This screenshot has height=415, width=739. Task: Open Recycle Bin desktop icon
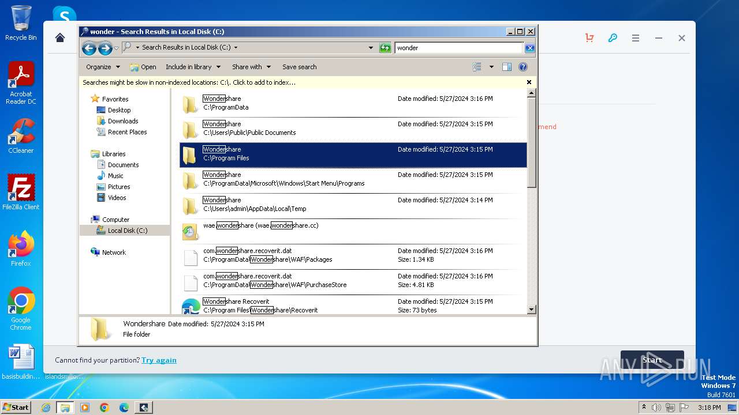pyautogui.click(x=21, y=23)
